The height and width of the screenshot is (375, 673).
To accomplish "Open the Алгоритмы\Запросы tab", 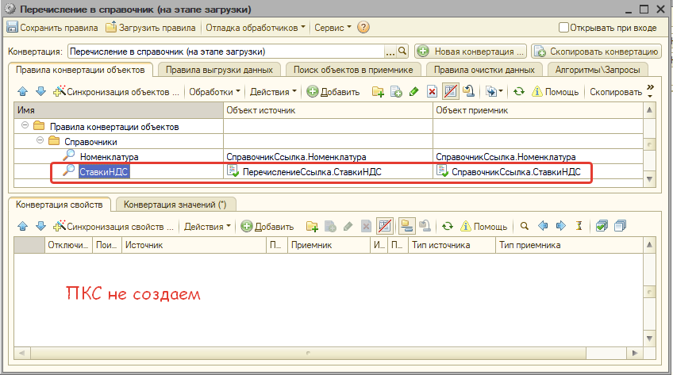I will [598, 70].
